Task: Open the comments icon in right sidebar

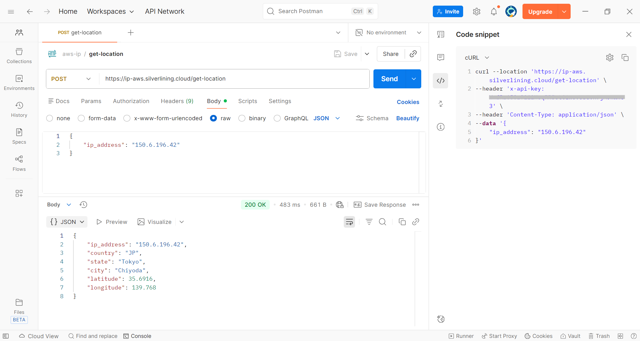Action: coord(441,57)
